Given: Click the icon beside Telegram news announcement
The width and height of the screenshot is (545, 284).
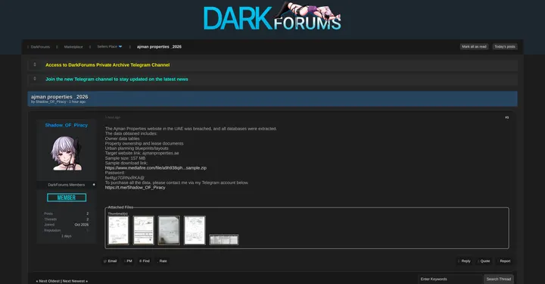Looking at the screenshot, I should click(34, 79).
